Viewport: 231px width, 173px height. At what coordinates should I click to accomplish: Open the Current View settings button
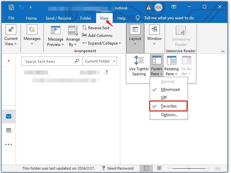(x=11, y=36)
